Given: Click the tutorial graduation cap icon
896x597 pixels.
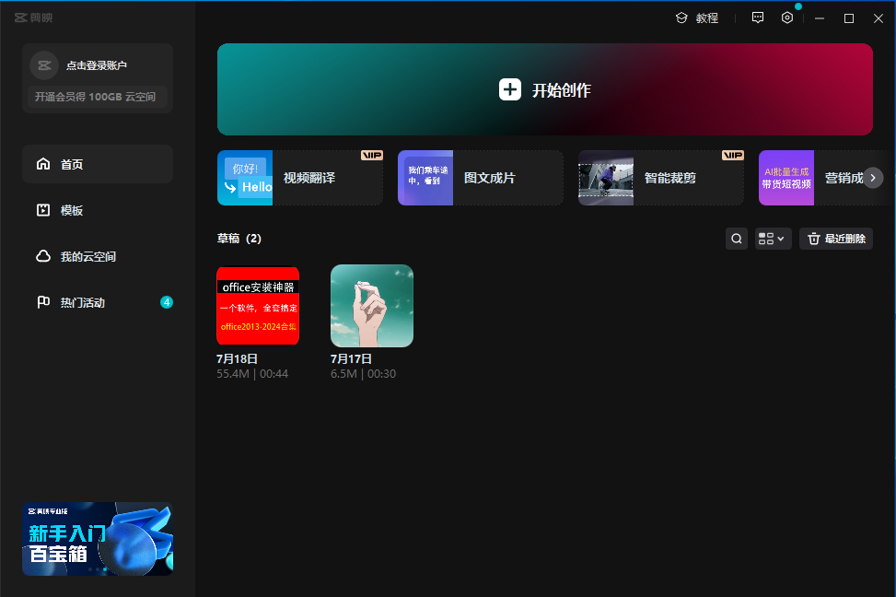Looking at the screenshot, I should [682, 18].
